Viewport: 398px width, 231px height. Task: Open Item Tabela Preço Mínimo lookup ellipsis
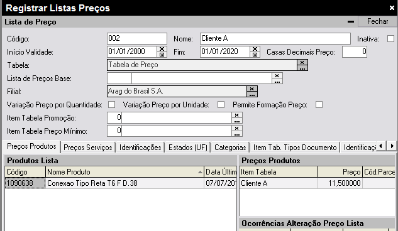(x=237, y=134)
